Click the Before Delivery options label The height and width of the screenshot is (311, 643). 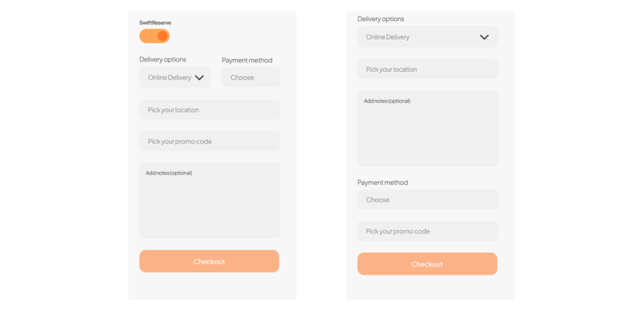(163, 60)
